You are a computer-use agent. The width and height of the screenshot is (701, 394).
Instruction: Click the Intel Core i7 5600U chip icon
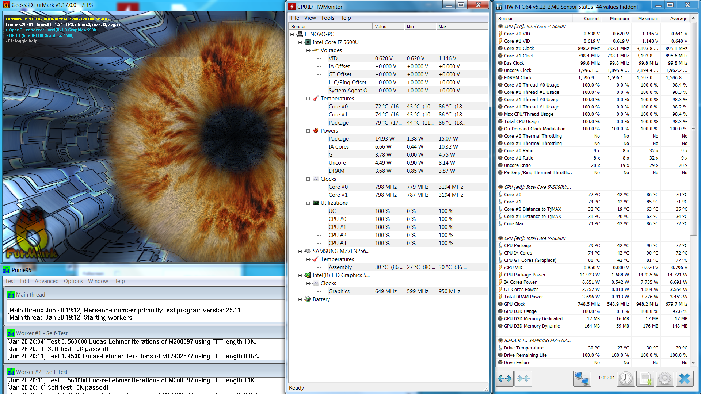pyautogui.click(x=308, y=42)
